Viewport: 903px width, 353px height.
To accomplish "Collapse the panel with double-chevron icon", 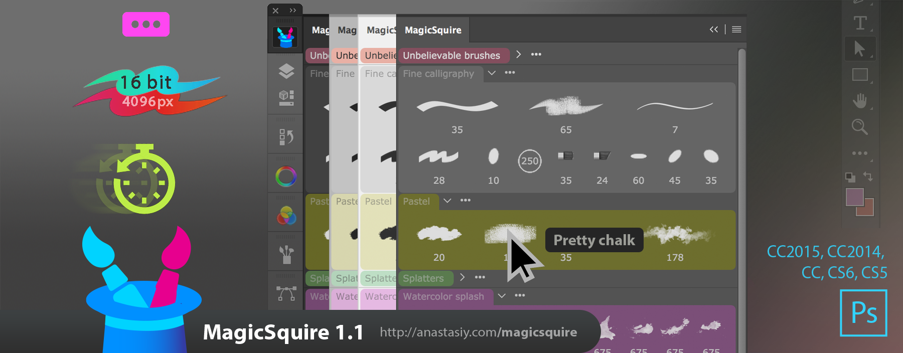I will [713, 30].
